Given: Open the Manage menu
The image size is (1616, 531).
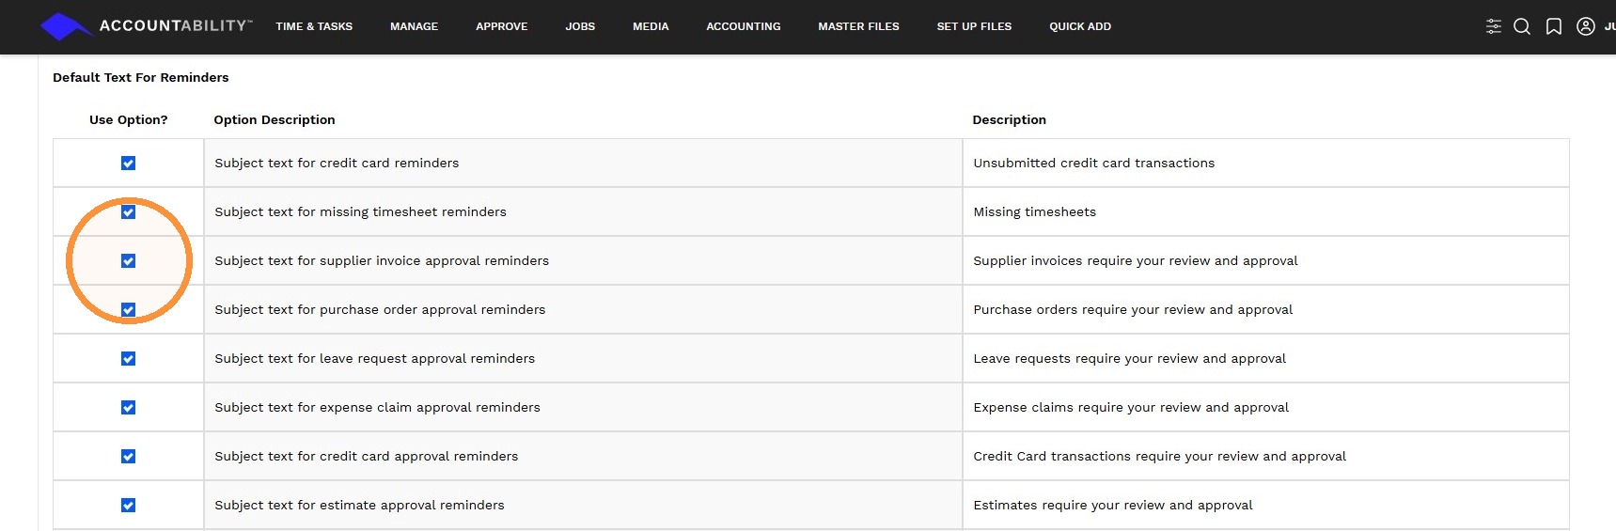Looking at the screenshot, I should click(x=414, y=26).
